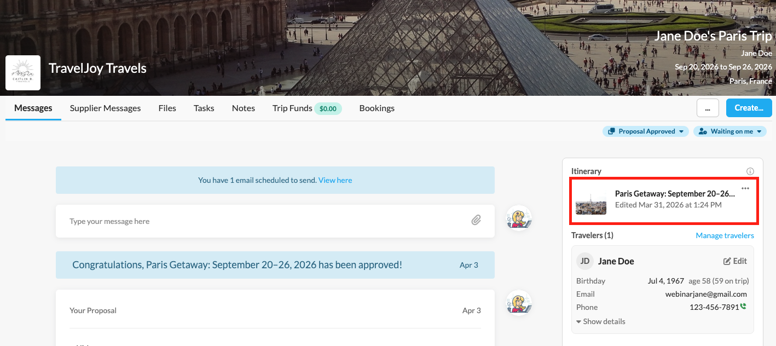
Task: Click the TravelJoy Travels agency logo
Action: [x=23, y=73]
